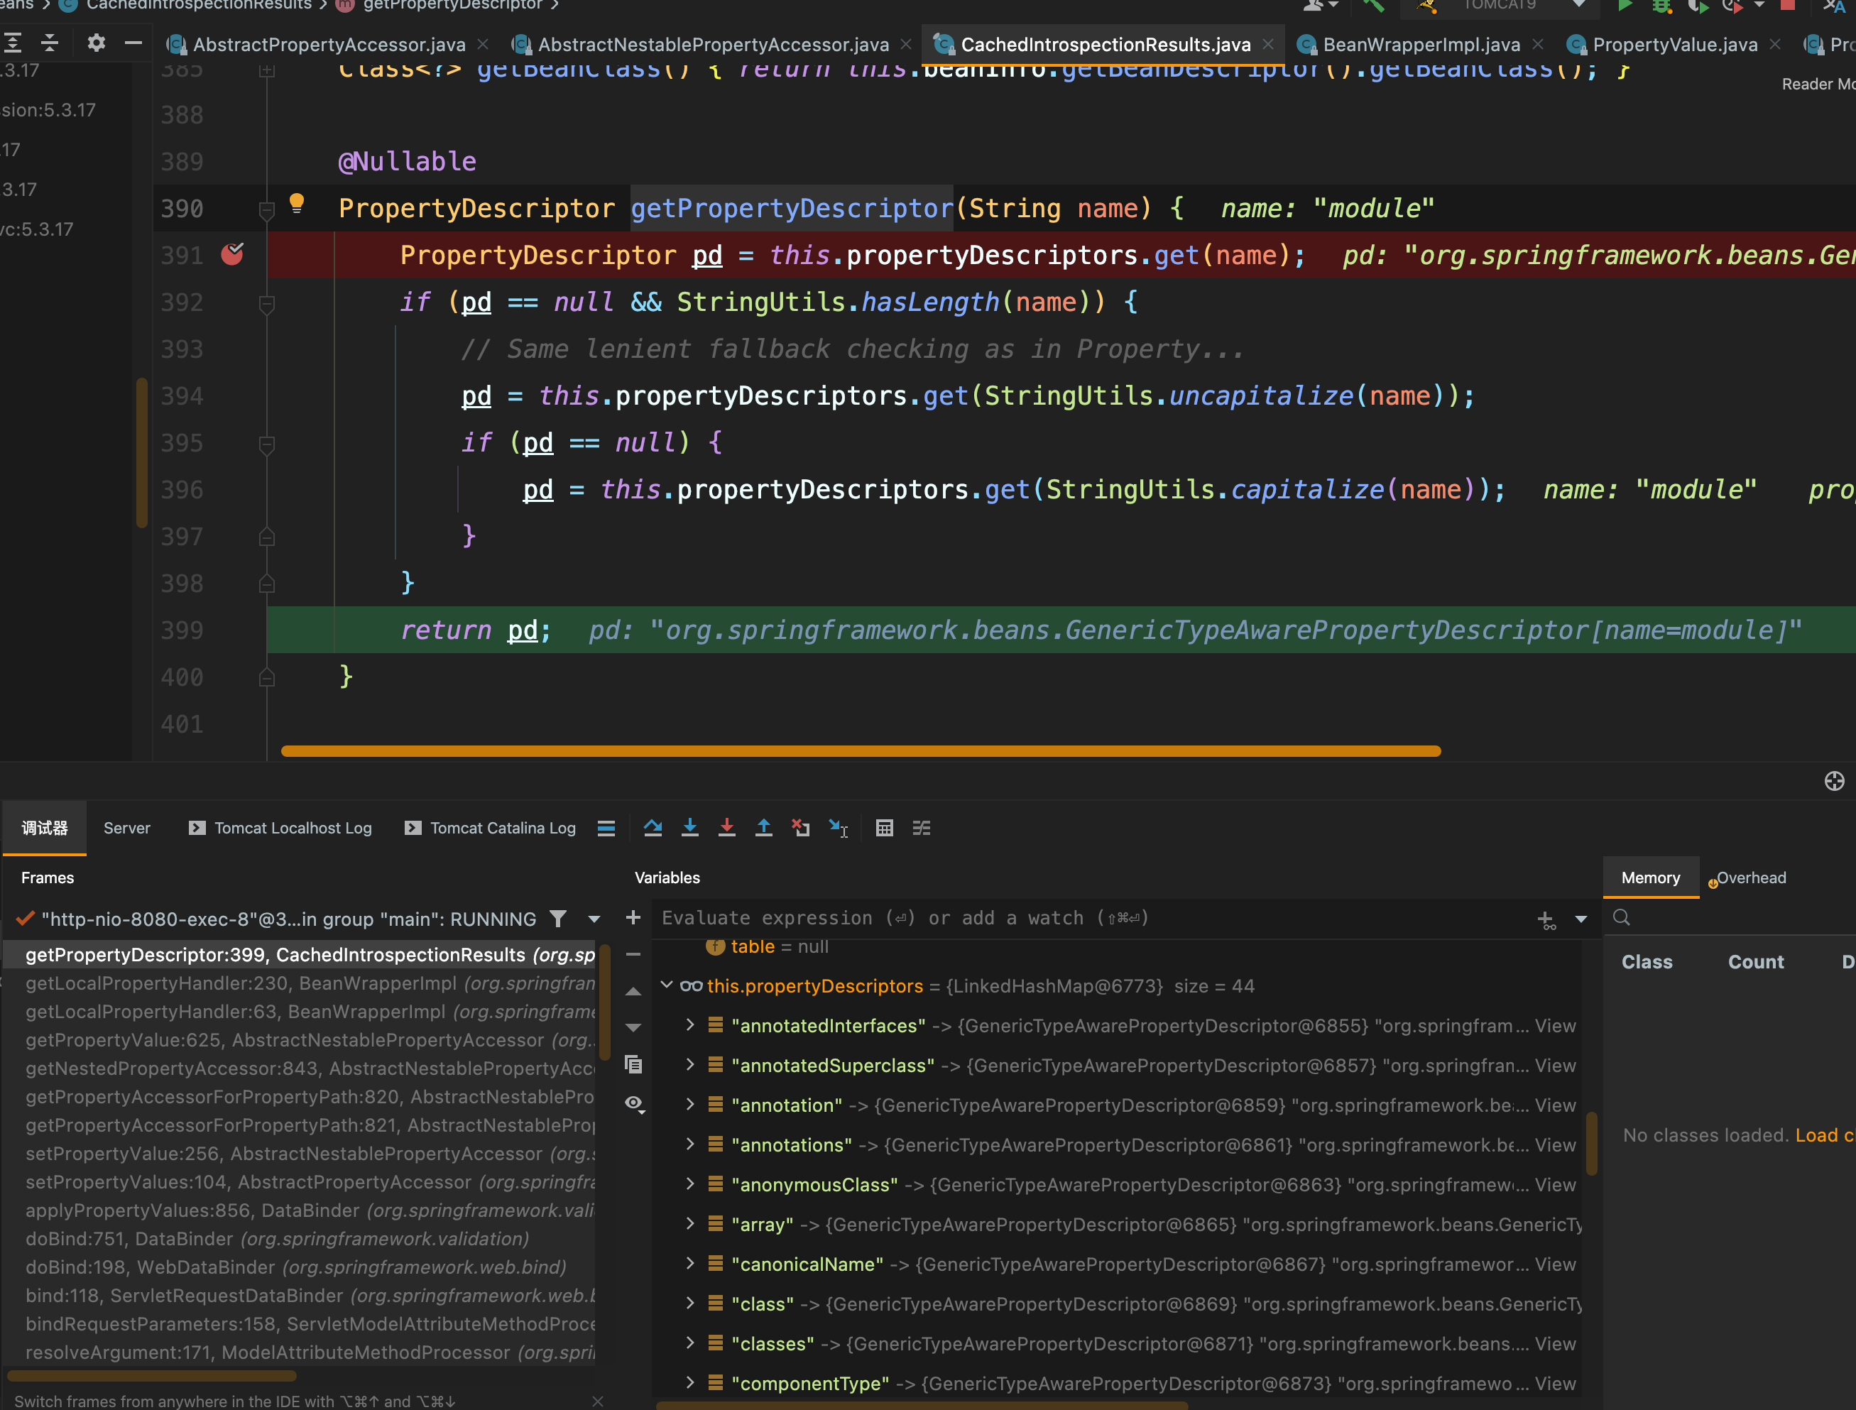Expand the "annotatedInterfaces" entry
This screenshot has height=1410, width=1856.
[690, 1024]
